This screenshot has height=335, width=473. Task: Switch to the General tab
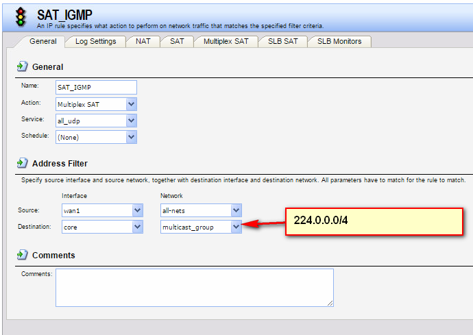(x=43, y=41)
